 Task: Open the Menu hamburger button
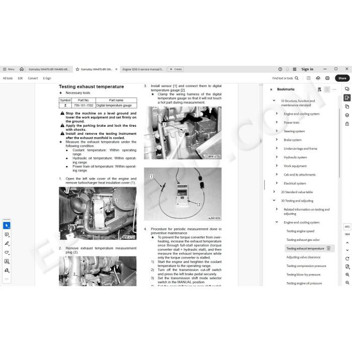(9, 69)
